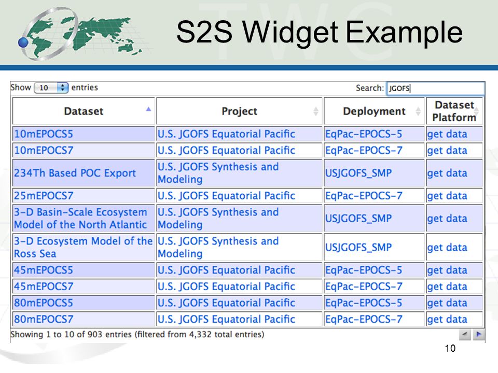Screen dimensions: 498x373
Task: Open USJGOFS_SMP deployment in 234Th row
Action: [358, 173]
